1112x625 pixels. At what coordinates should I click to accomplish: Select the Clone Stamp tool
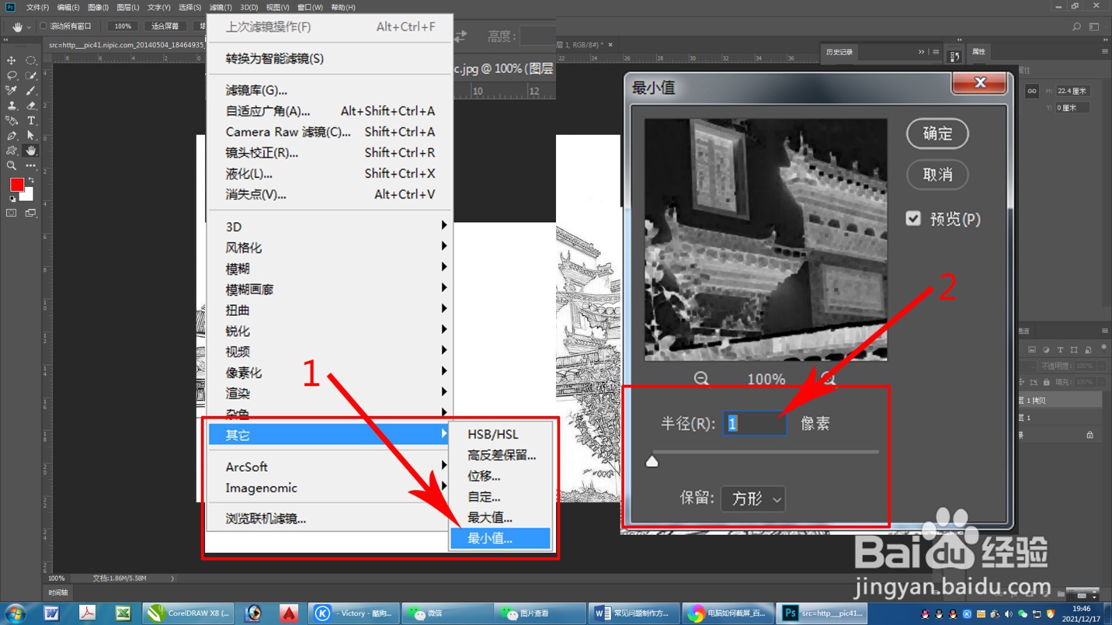[x=12, y=106]
